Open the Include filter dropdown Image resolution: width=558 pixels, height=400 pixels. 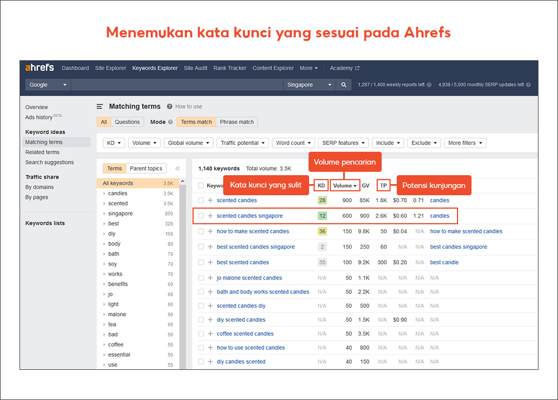(x=388, y=143)
